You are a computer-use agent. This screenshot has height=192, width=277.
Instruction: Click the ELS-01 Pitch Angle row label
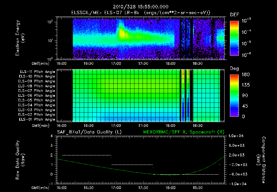pyautogui.click(x=37, y=119)
